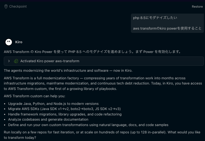Click the Kiro agent name label
Screen dimensions: 205x141
click(x=19, y=42)
